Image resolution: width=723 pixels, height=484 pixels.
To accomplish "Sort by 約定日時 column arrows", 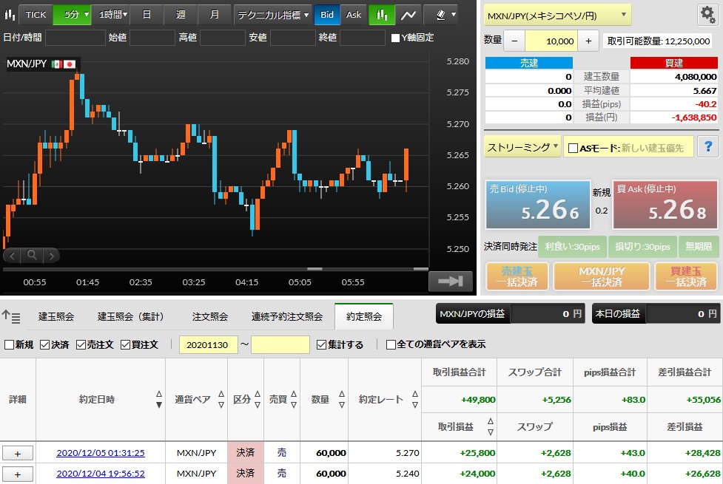I will pos(158,399).
